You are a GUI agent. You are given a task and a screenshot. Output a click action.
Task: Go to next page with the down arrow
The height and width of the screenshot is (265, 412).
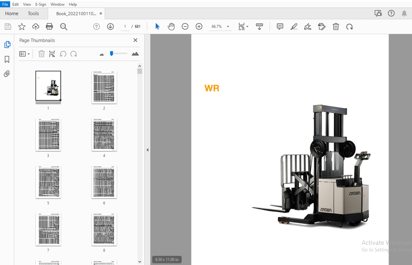tap(110, 27)
